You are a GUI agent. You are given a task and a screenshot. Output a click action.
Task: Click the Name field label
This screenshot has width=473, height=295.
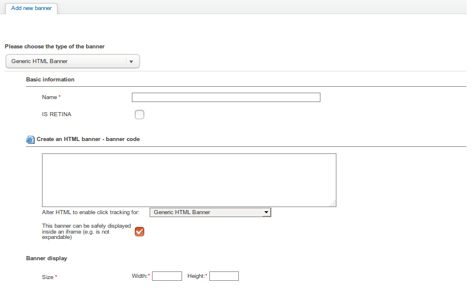pos(50,97)
